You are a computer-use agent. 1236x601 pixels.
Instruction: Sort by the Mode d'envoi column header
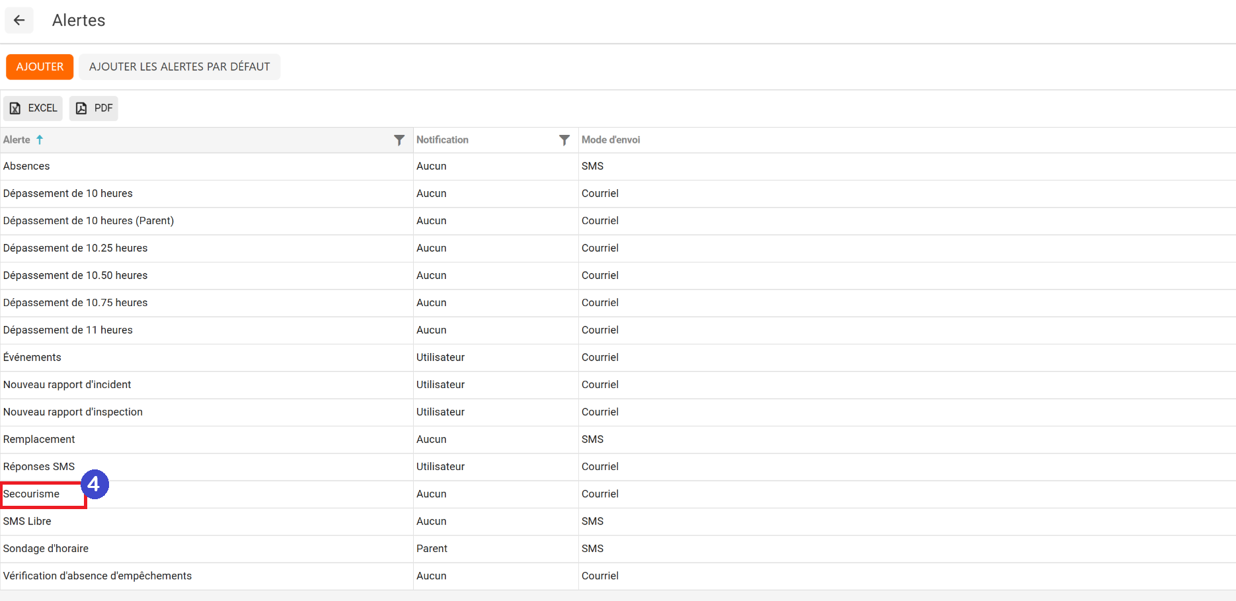click(610, 140)
